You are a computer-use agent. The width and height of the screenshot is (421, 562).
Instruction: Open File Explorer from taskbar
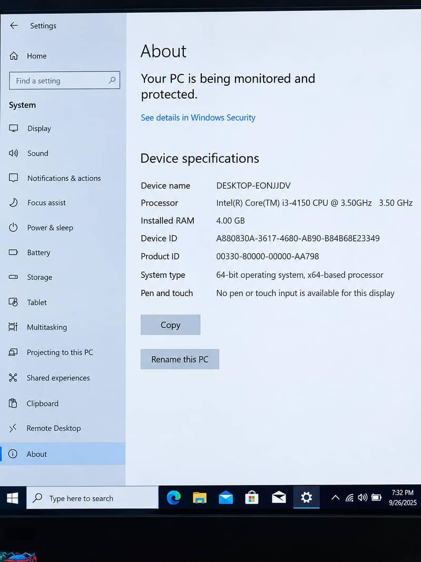pos(200,498)
